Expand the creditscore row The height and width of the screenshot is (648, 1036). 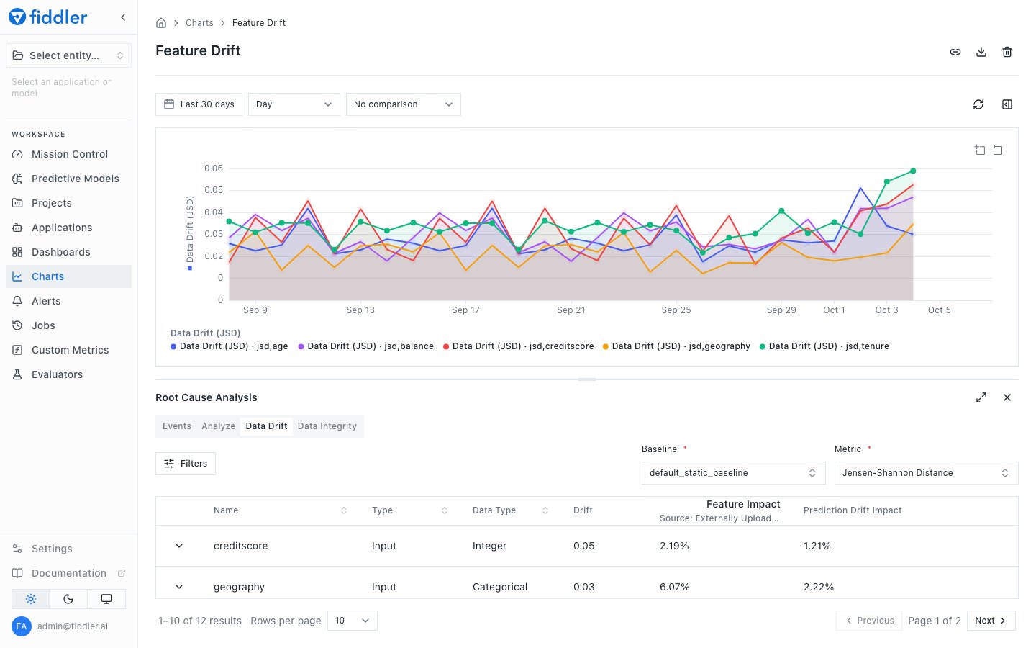pos(179,546)
